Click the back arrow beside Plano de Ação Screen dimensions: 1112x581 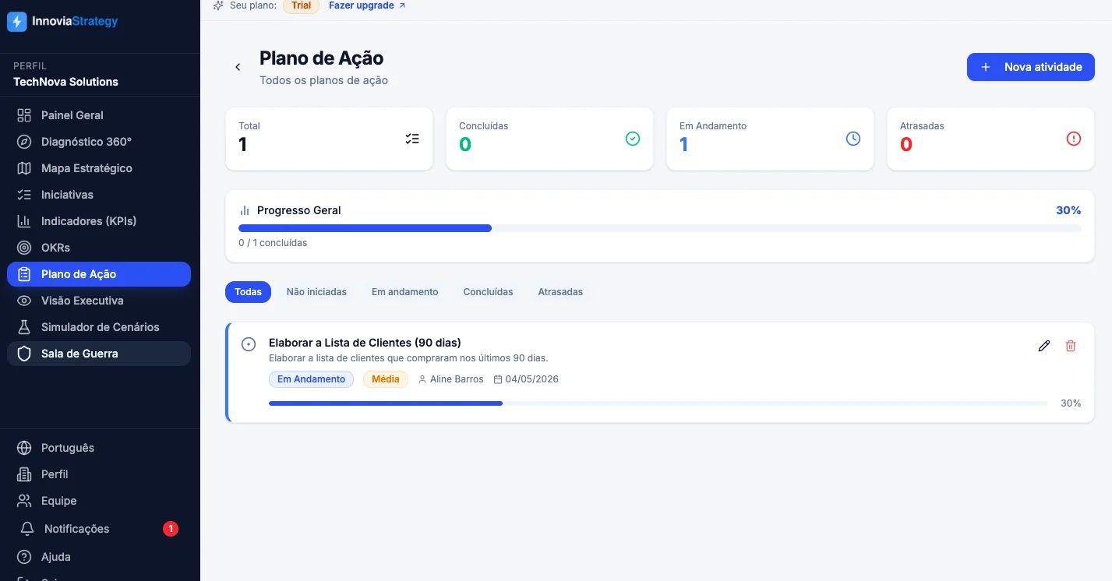point(238,67)
